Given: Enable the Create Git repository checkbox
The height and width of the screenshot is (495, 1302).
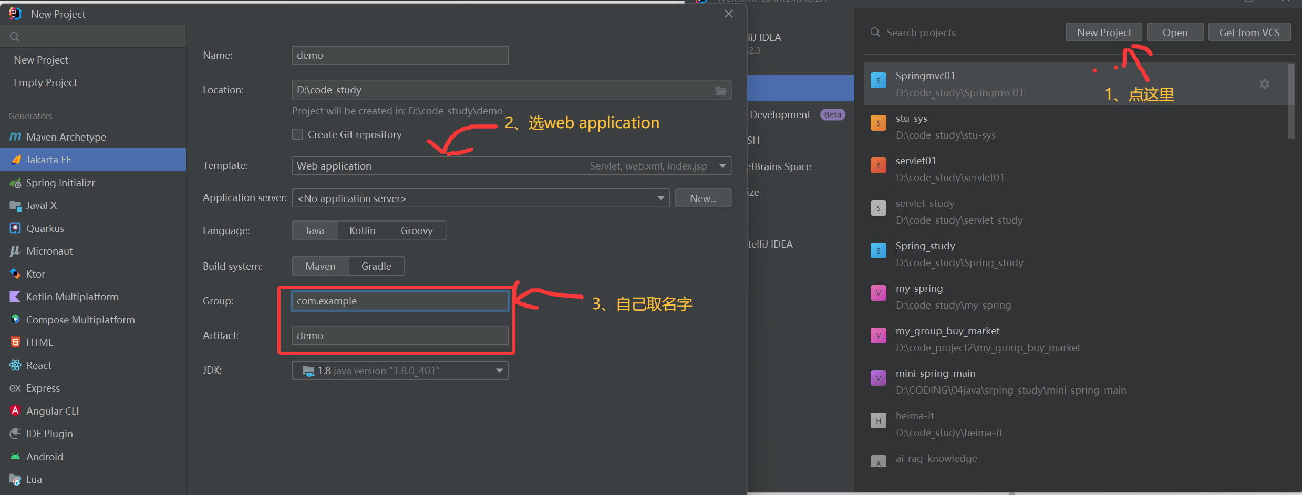Looking at the screenshot, I should (x=297, y=134).
